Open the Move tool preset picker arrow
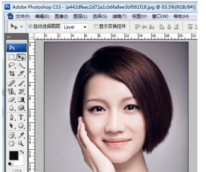The image size is (206, 172). (21, 26)
